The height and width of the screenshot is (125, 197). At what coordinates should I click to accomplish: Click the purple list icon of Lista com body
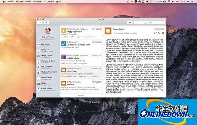(64, 57)
